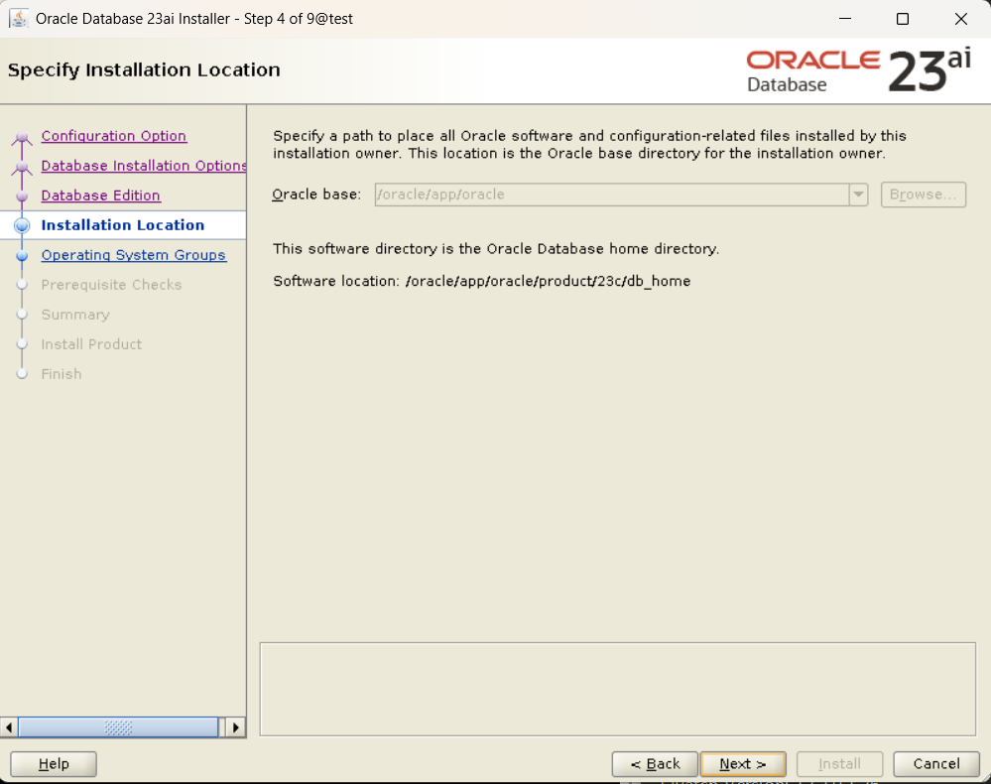
Task: Go to Database Installation Options step
Action: [144, 166]
